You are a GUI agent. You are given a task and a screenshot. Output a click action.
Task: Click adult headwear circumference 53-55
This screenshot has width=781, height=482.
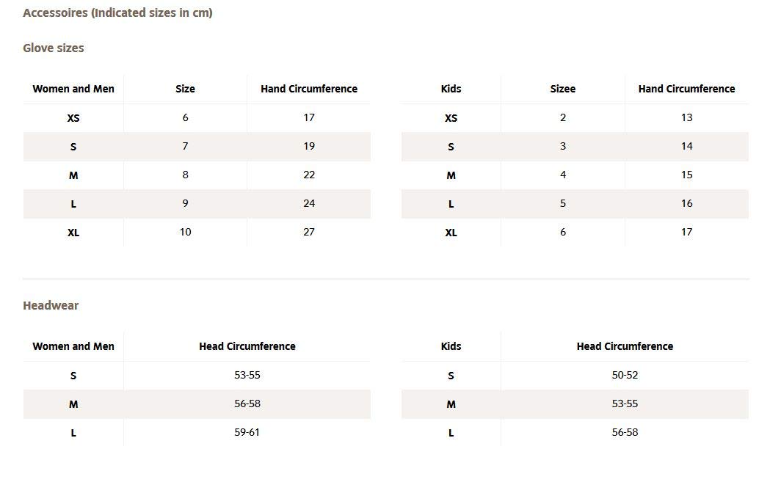pos(247,375)
